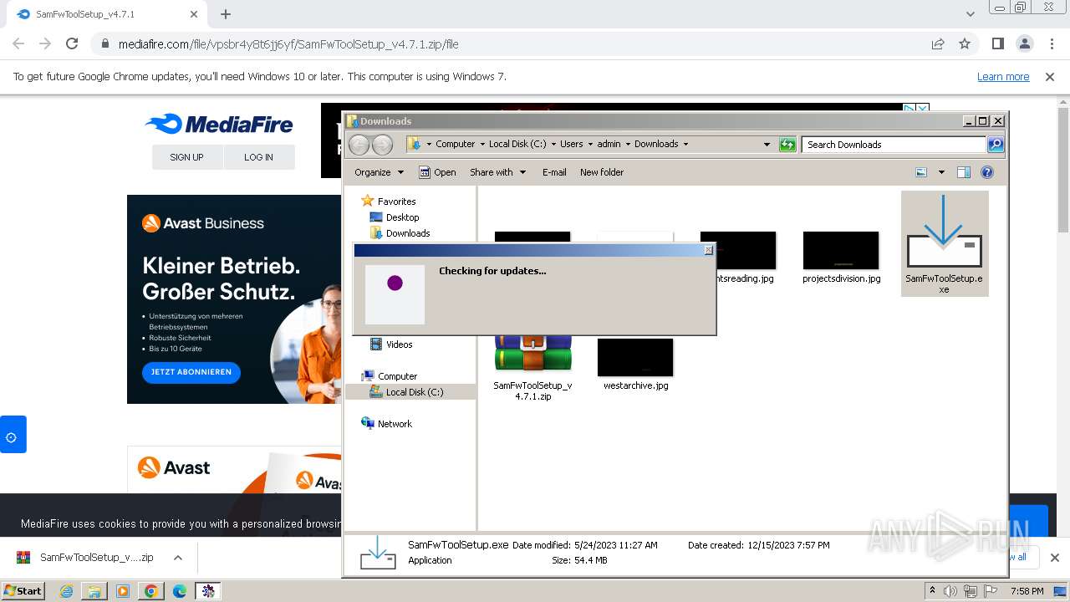Open the Chrome three-dot menu

click(1051, 43)
